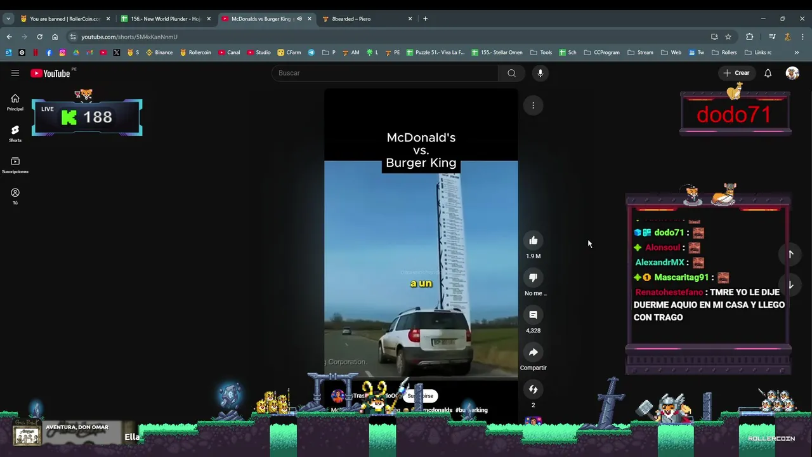Open the short's three-dot options menu
Viewport: 812px width, 457px height.
(534, 105)
